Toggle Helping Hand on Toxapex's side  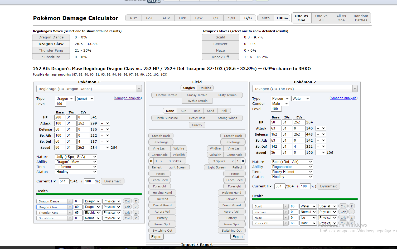point(232,193)
